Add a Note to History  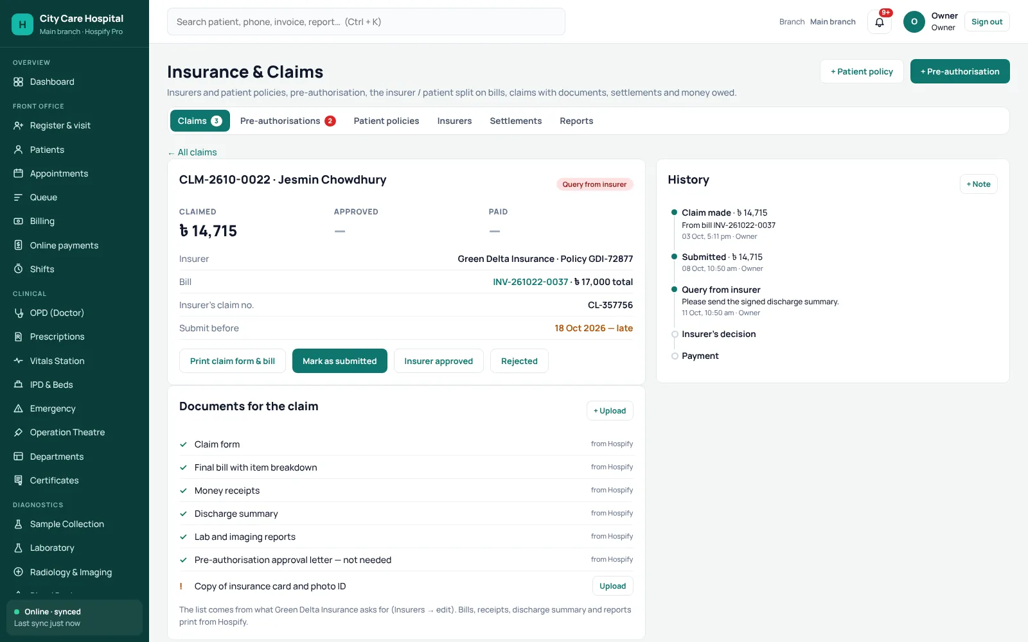tap(979, 184)
